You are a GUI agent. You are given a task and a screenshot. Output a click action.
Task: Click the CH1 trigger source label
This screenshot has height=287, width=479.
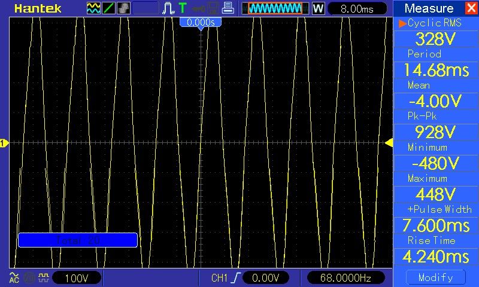pos(219,278)
